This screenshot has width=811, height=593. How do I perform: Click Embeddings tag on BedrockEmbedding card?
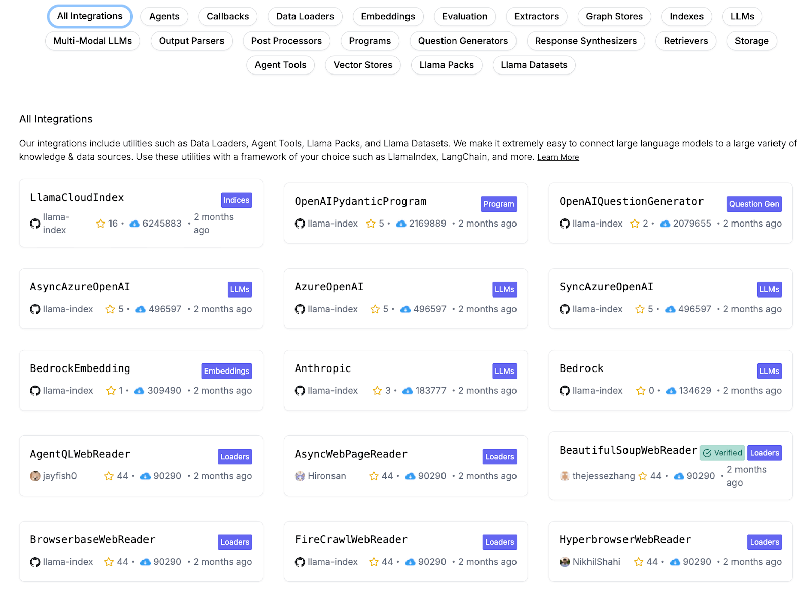(x=227, y=371)
